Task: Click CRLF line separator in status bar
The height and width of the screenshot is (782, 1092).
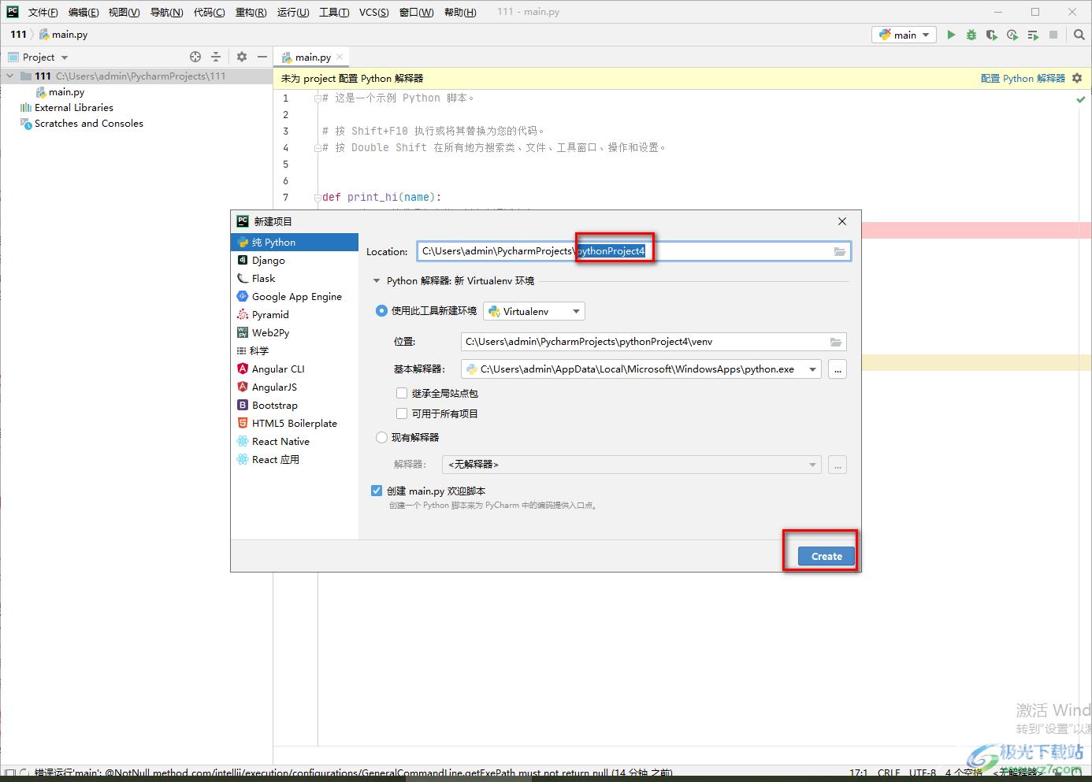Action: 889,773
